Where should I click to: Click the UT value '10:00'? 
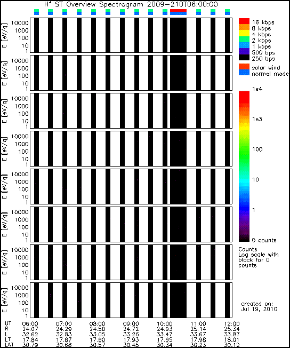pos(165,324)
